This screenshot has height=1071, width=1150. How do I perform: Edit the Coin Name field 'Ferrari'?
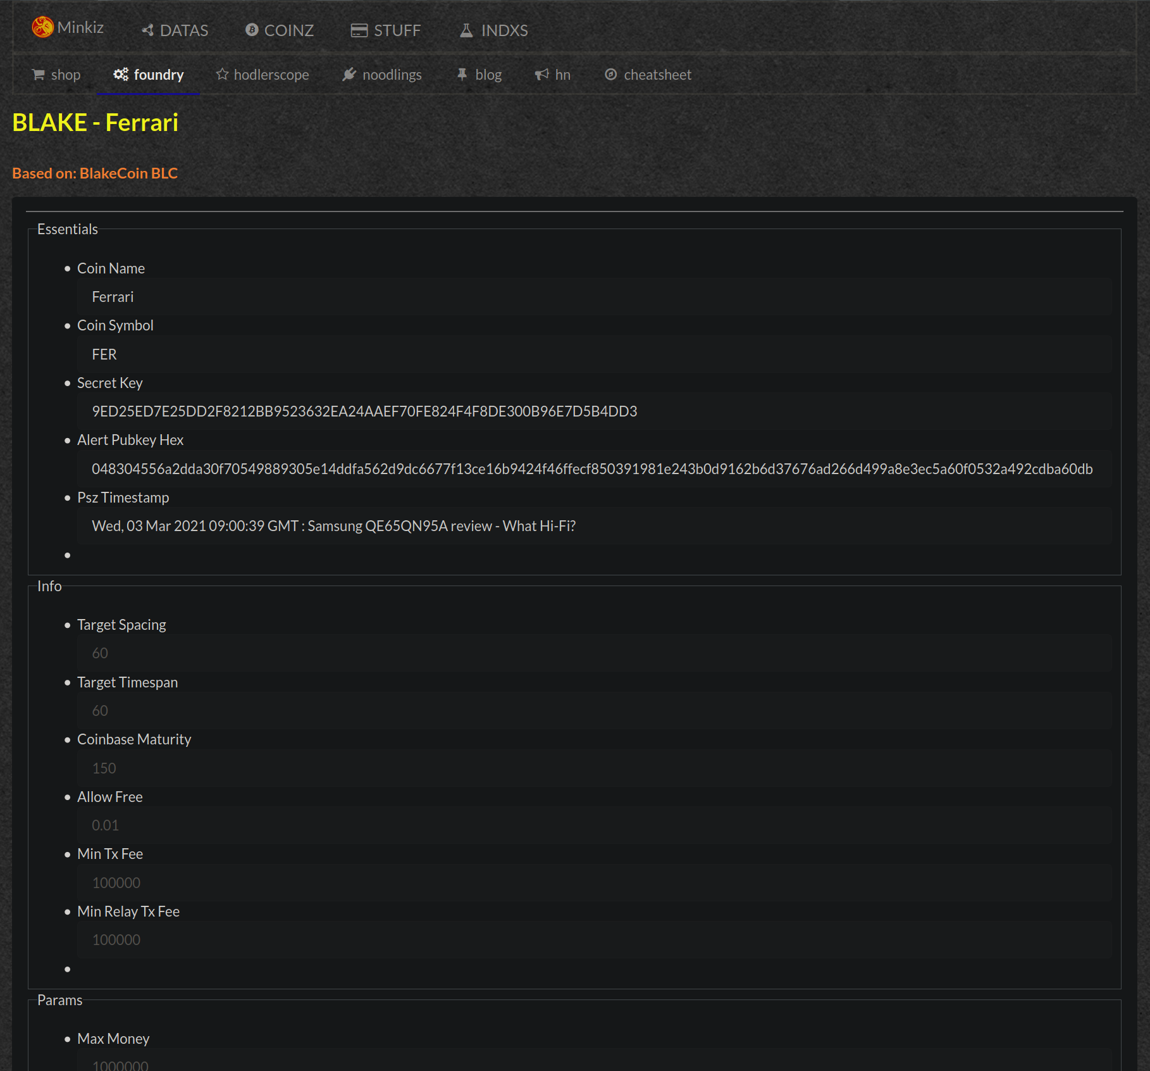(x=594, y=297)
